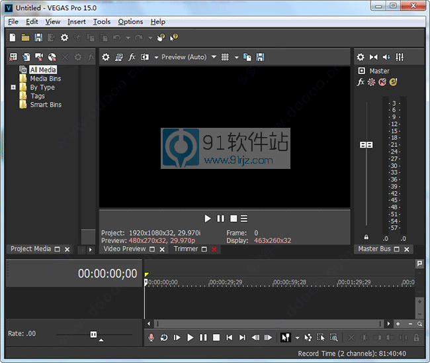430x363 pixels.
Task: Open the Insert menu
Action: pyautogui.click(x=76, y=22)
